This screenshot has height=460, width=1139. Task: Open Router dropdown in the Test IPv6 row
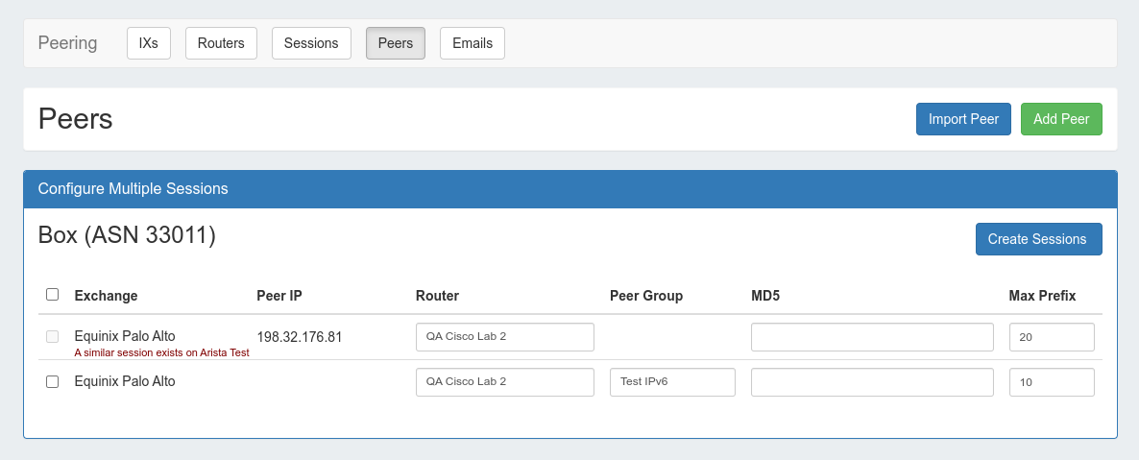pos(505,381)
